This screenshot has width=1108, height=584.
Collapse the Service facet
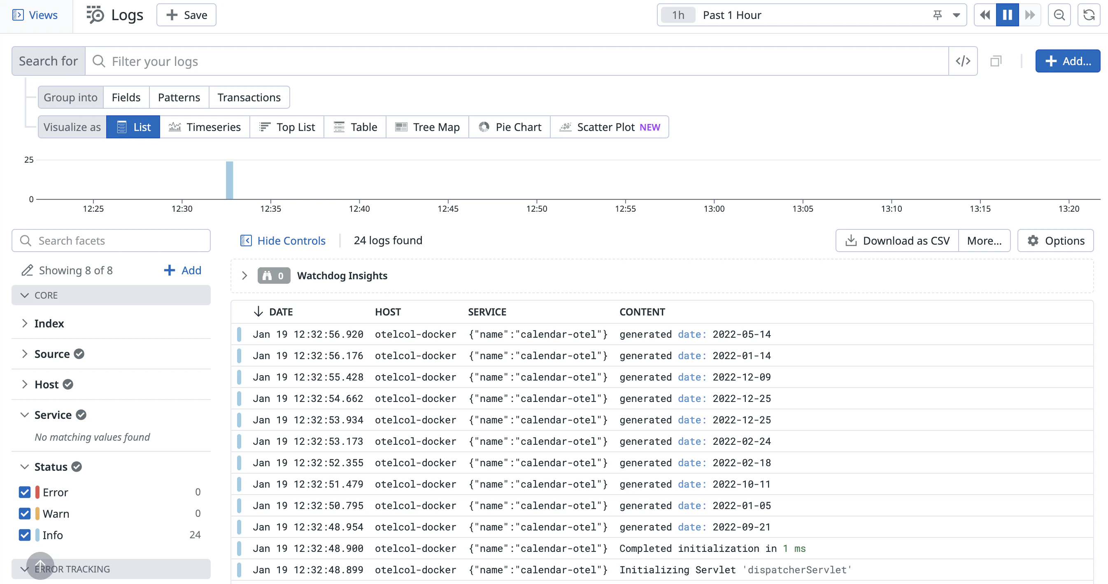click(x=25, y=415)
